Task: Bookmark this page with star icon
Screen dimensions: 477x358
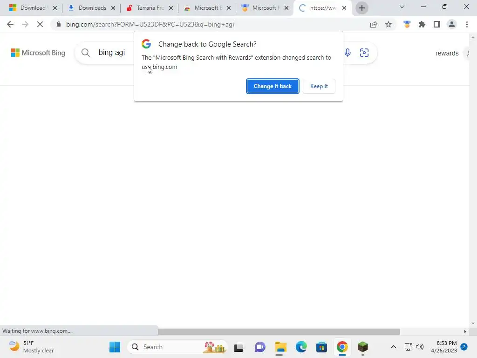Action: pyautogui.click(x=388, y=24)
